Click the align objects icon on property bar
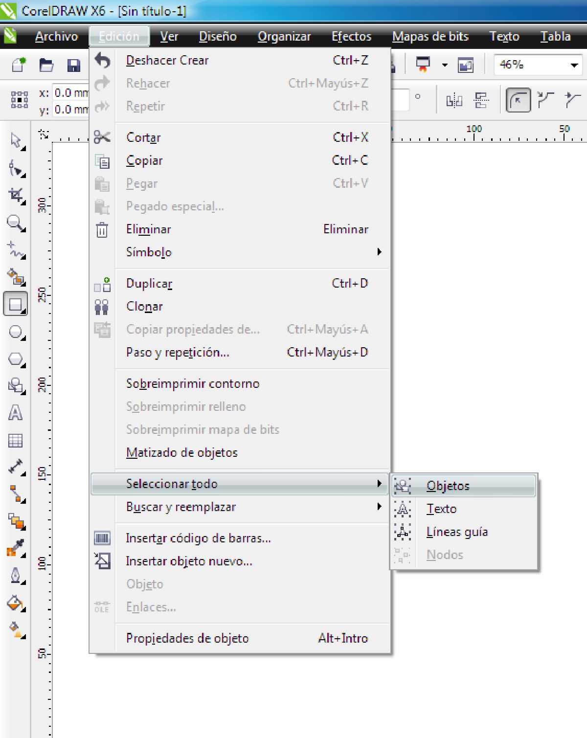The height and width of the screenshot is (738, 587). point(481,101)
